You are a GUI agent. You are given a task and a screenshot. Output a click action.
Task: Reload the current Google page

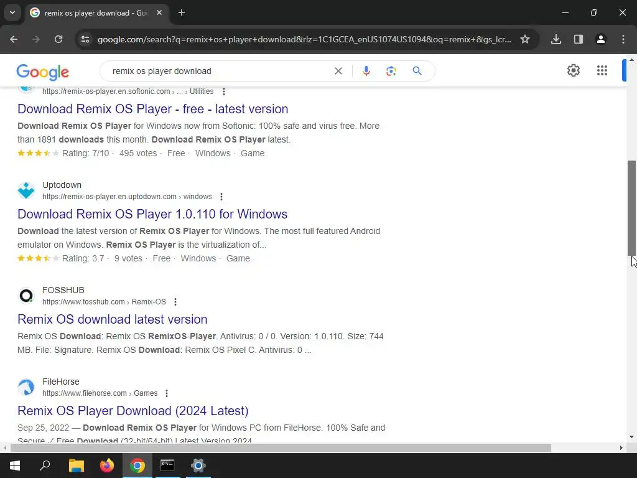[x=58, y=39]
